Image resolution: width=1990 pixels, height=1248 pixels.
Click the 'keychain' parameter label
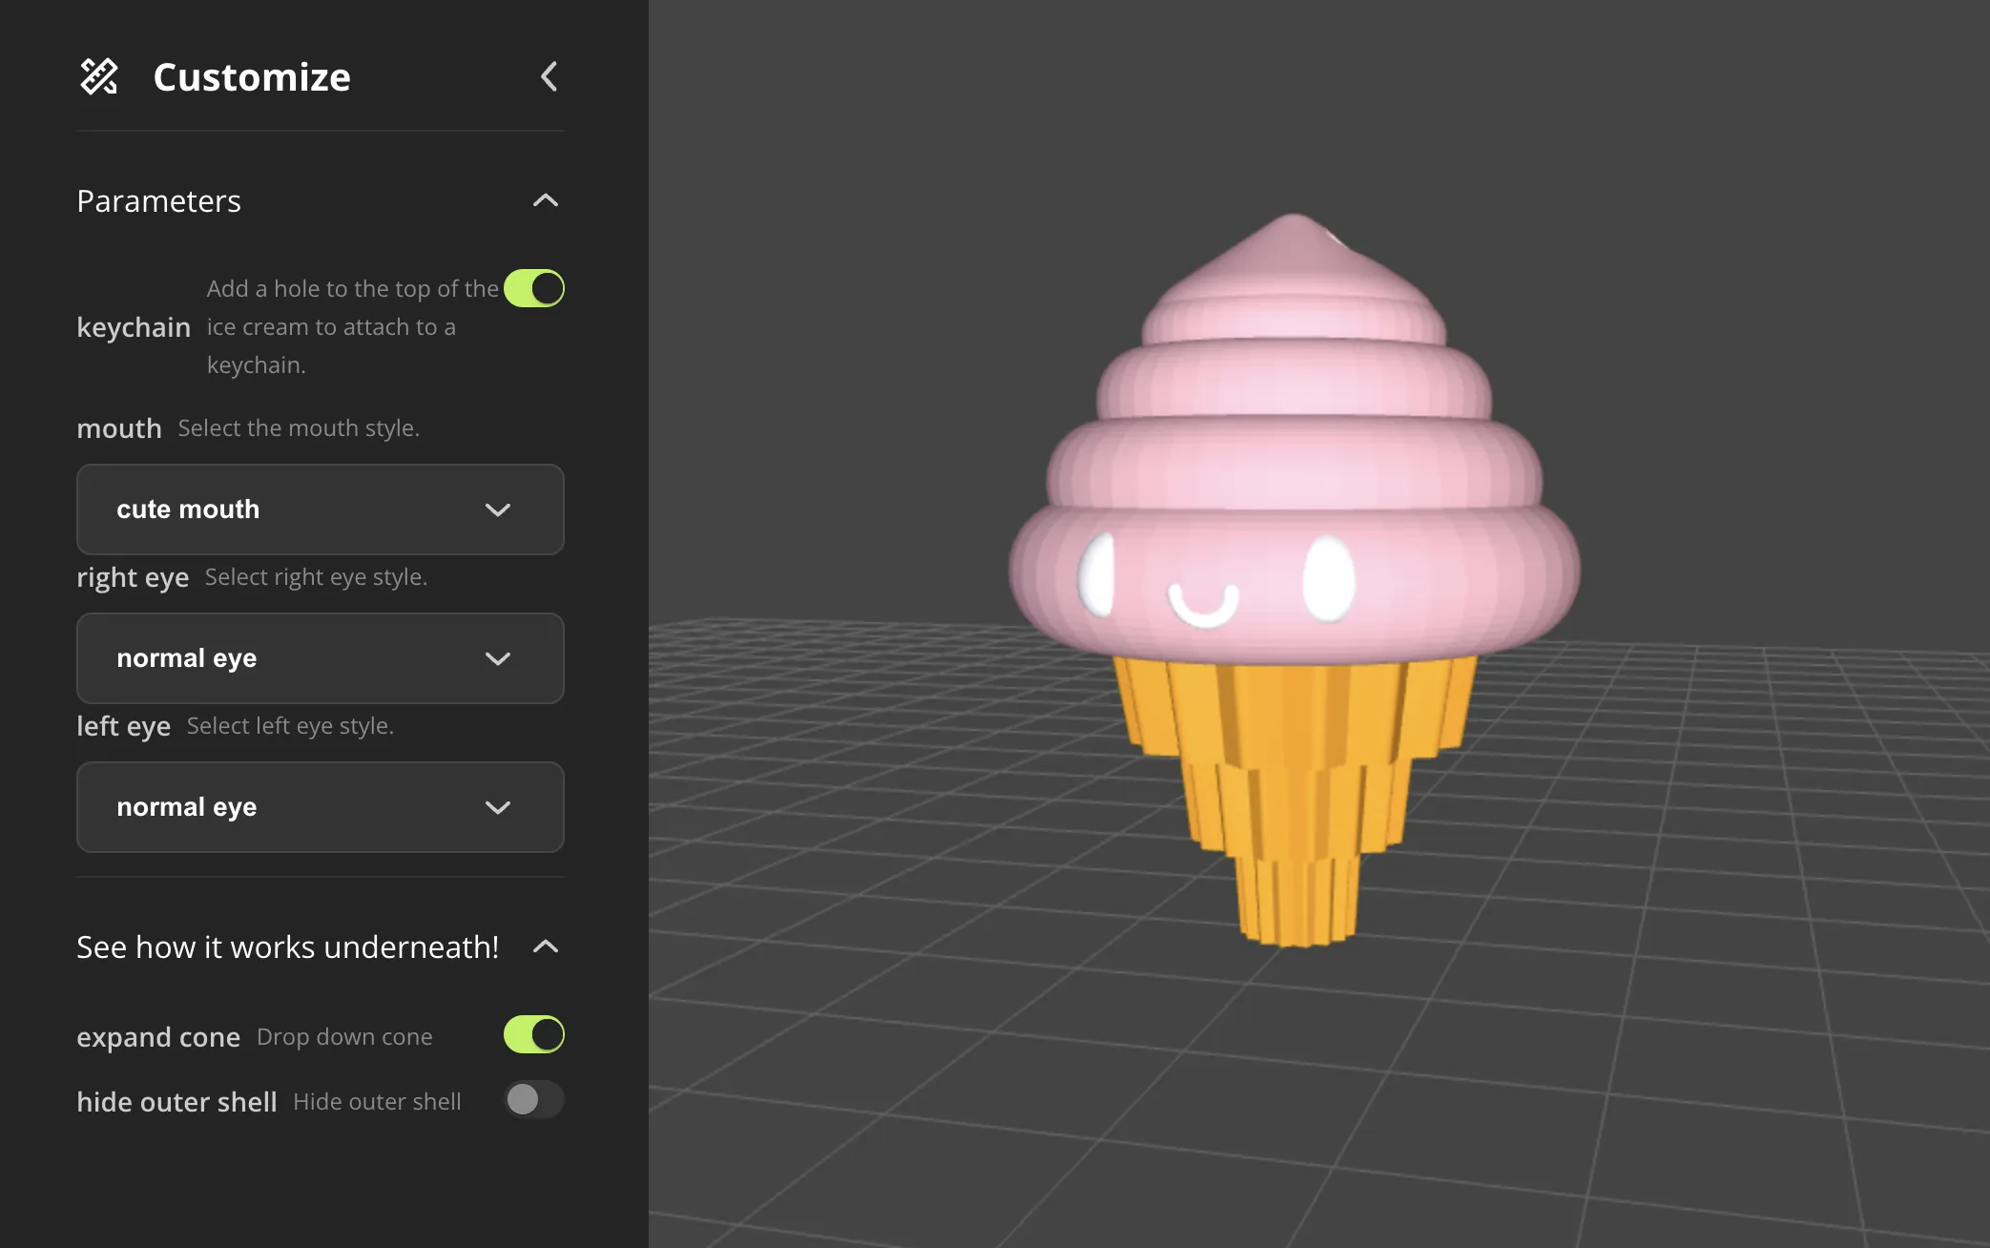pyautogui.click(x=134, y=327)
